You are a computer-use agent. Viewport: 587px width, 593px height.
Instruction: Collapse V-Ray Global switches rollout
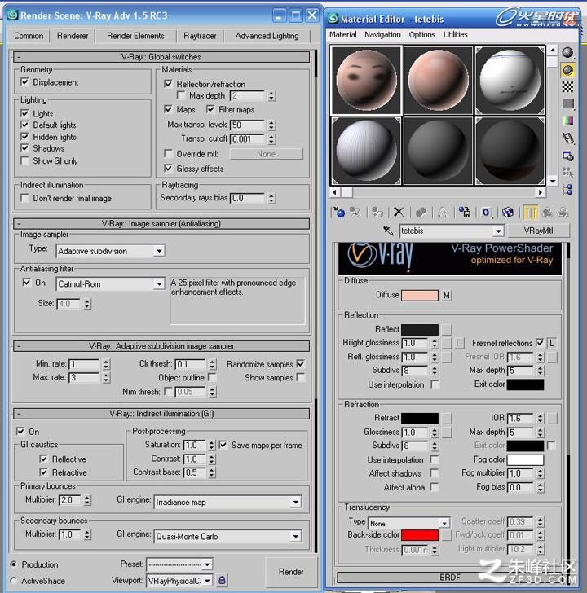(161, 57)
